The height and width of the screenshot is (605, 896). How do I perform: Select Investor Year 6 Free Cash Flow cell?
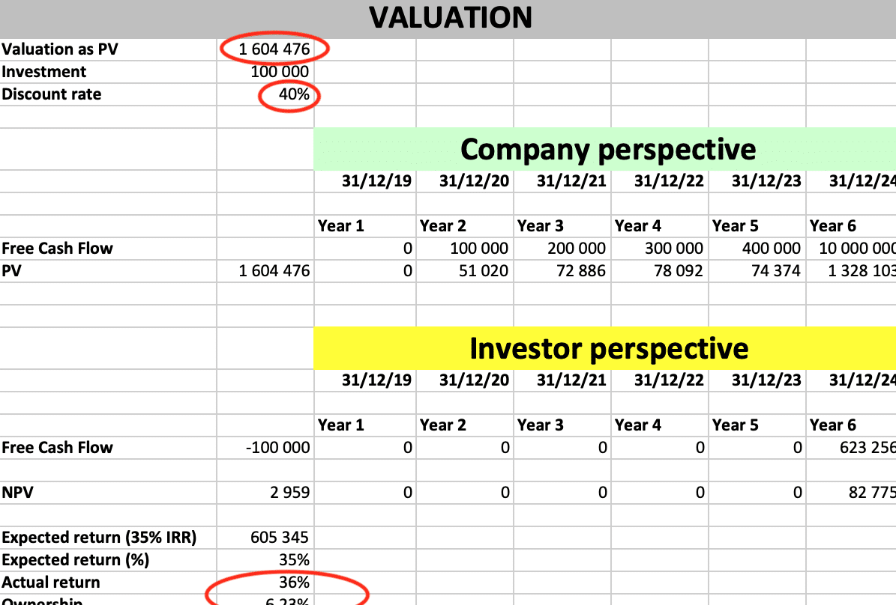(852, 448)
